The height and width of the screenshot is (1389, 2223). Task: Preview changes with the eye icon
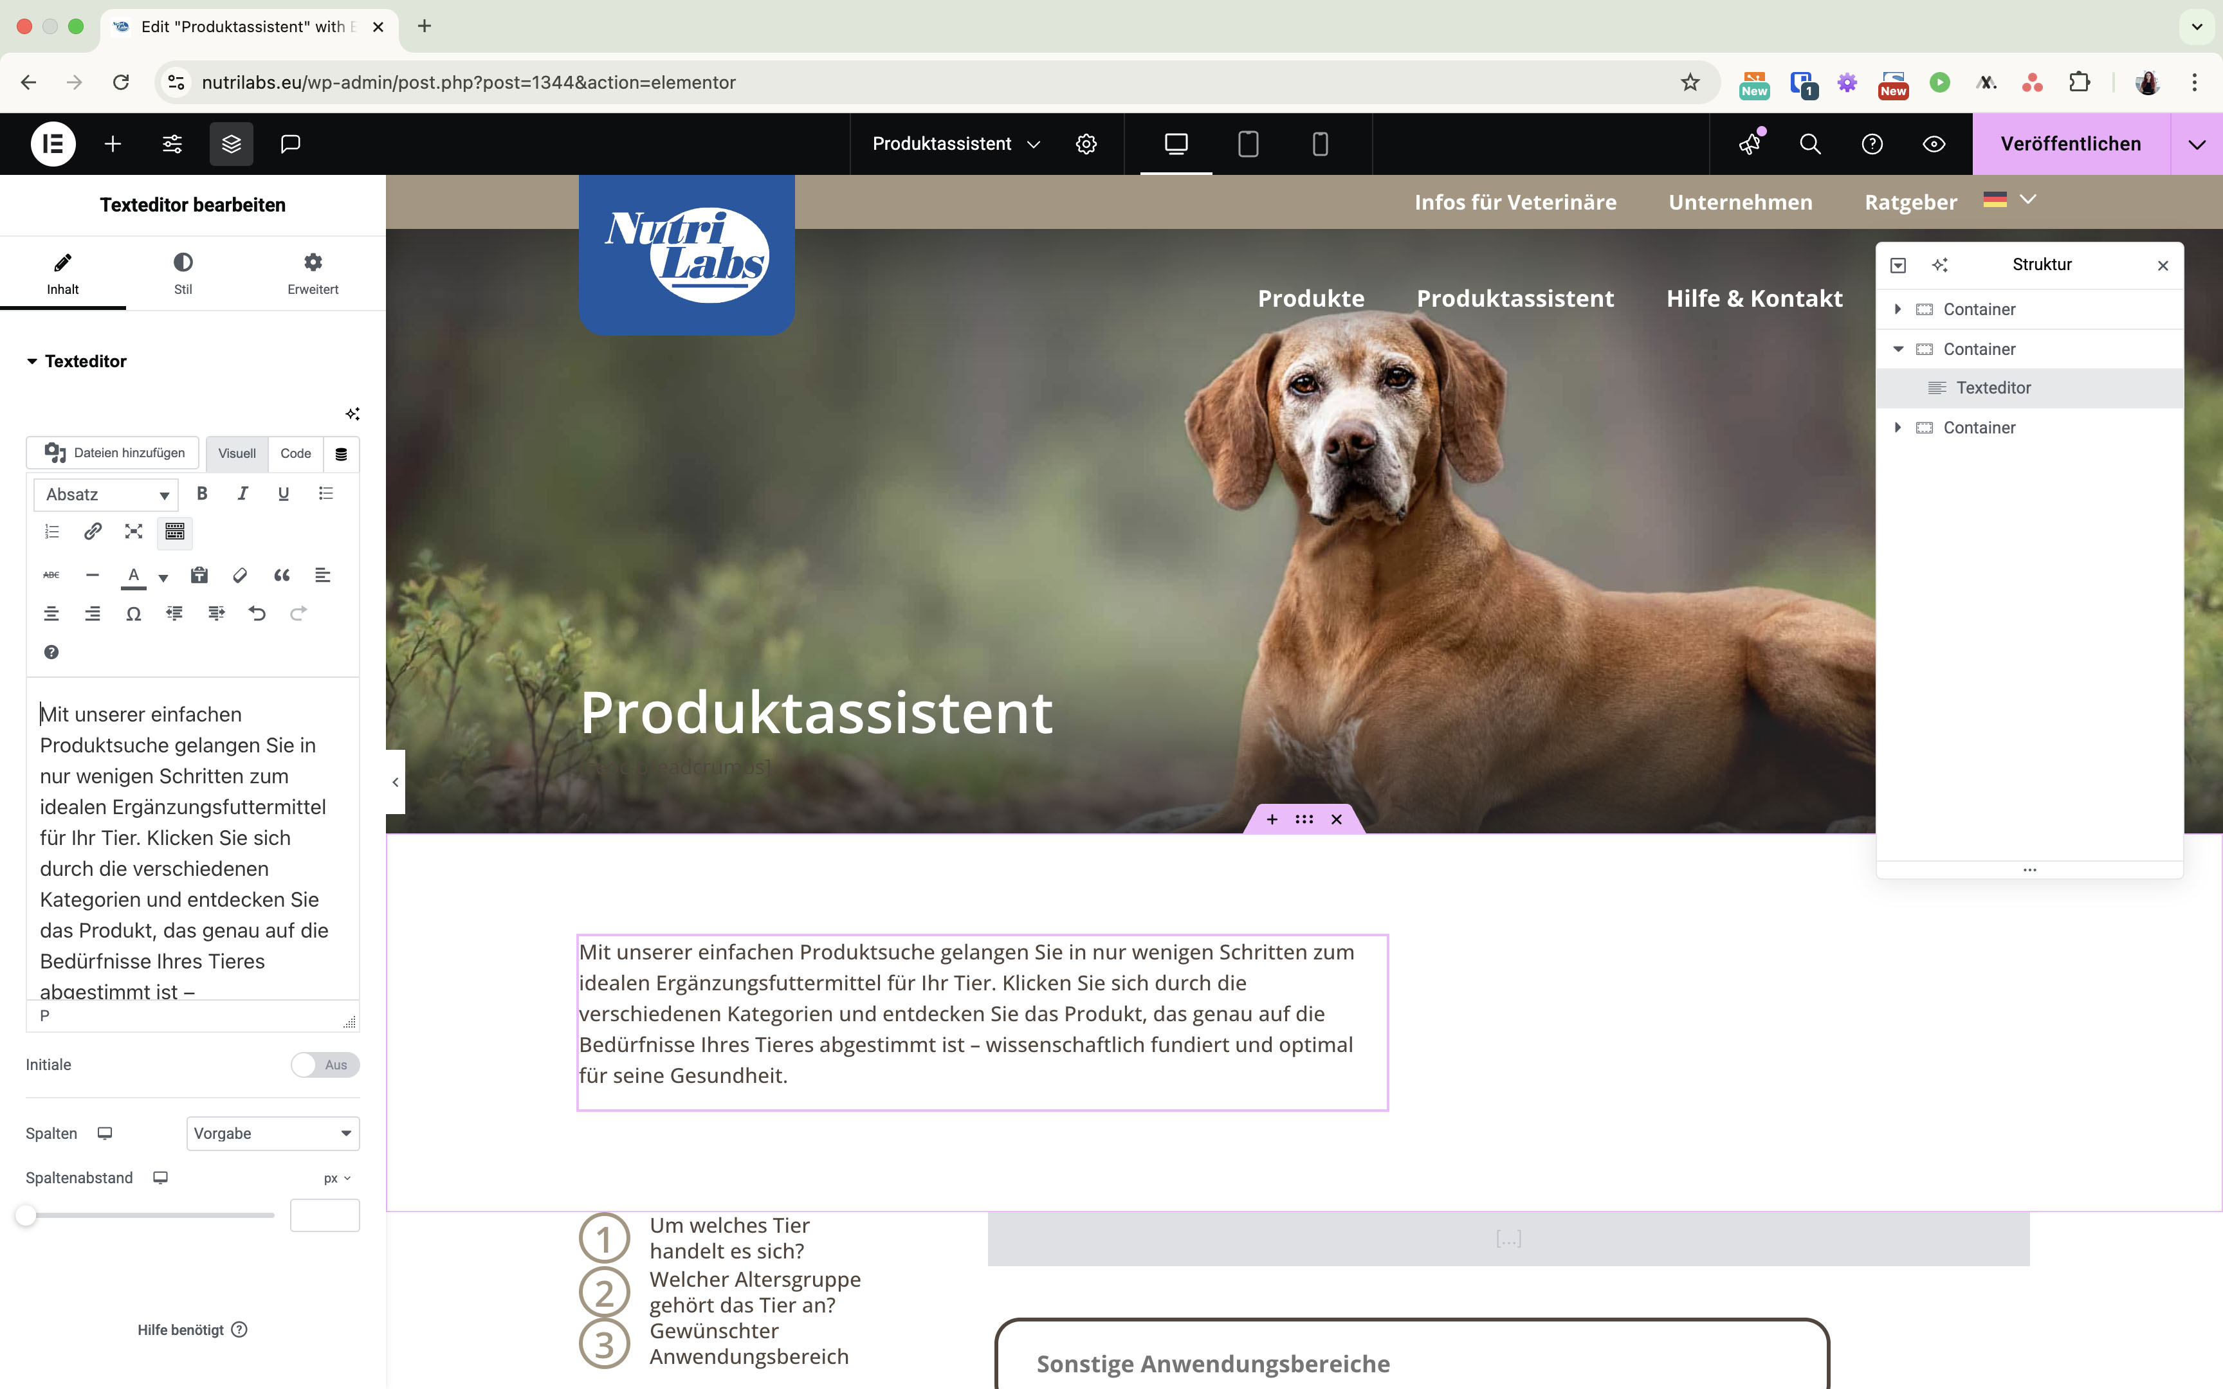[x=1934, y=144]
